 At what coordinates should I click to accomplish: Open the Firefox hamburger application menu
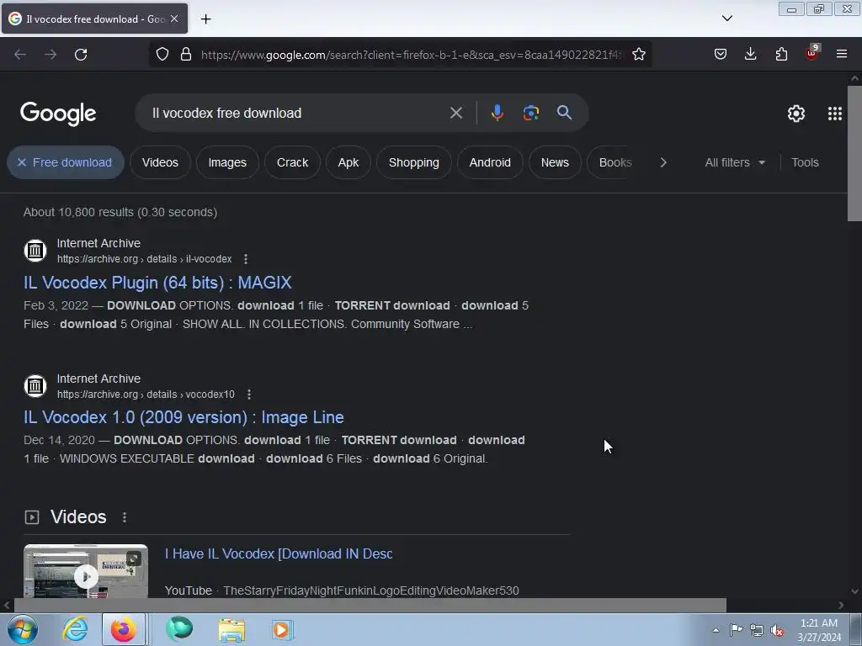[x=842, y=54]
